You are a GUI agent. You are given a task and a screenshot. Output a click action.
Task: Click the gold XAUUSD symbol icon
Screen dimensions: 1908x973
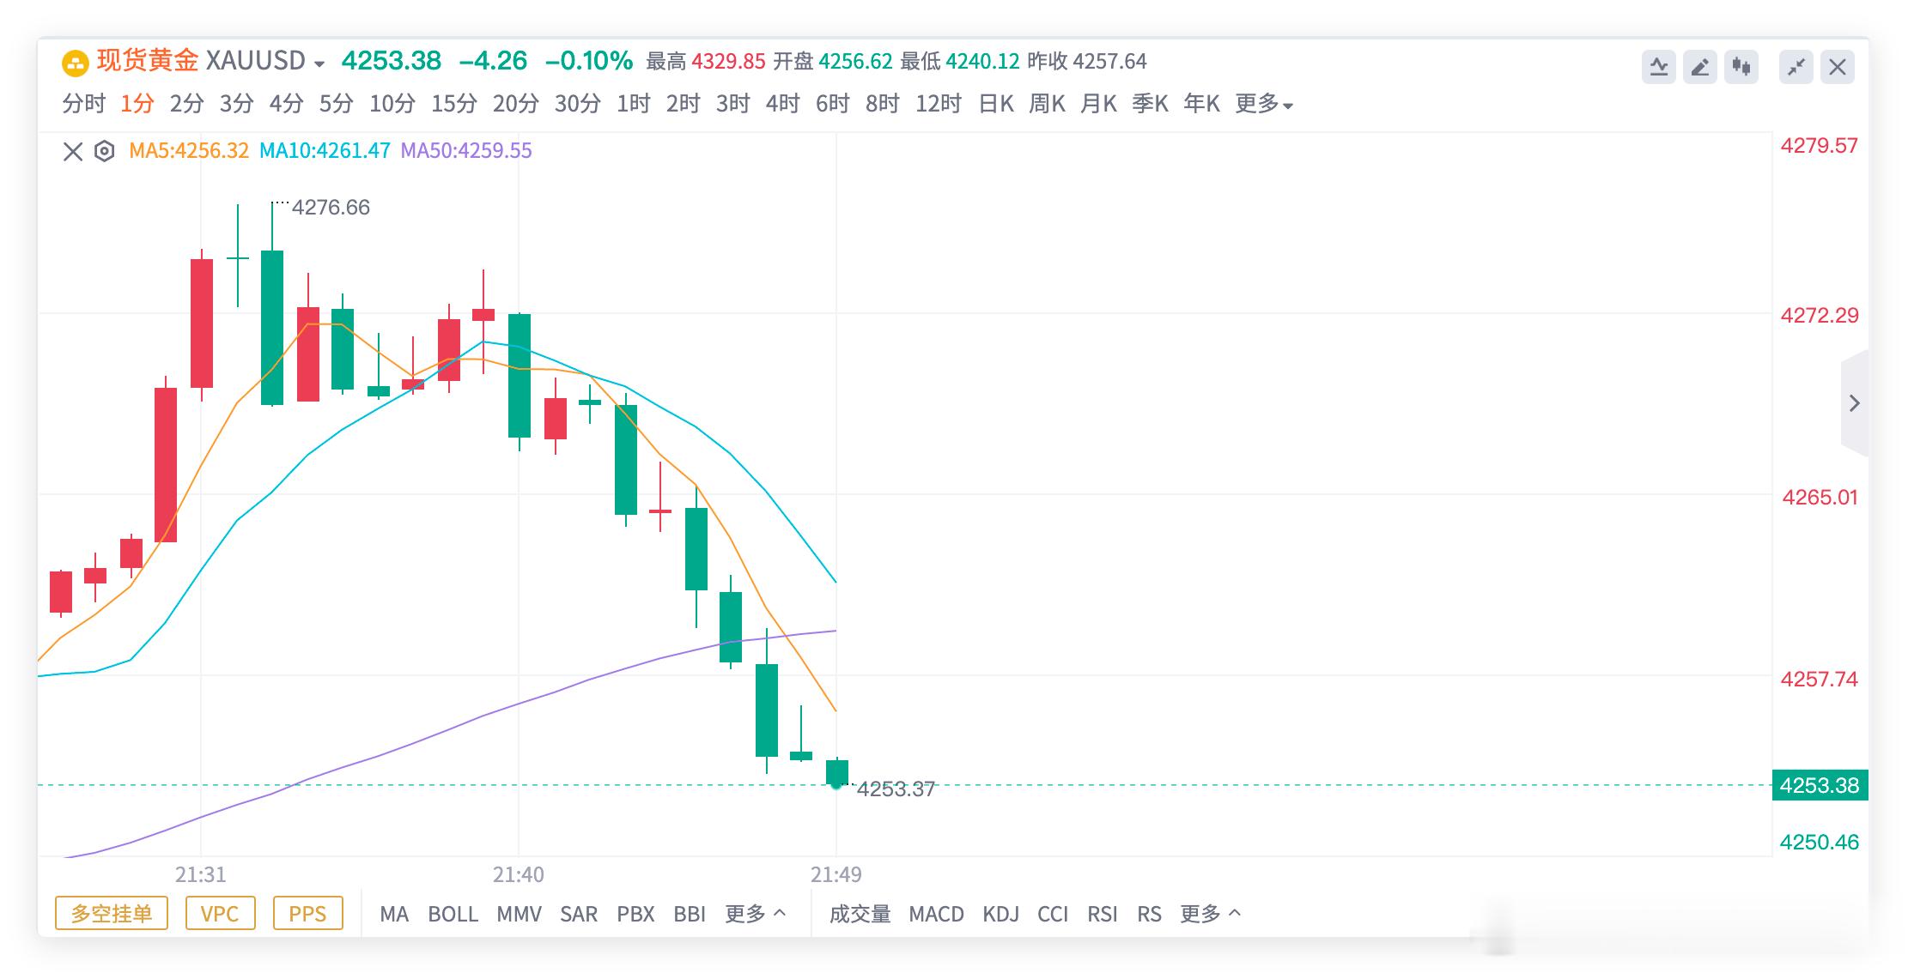click(76, 63)
